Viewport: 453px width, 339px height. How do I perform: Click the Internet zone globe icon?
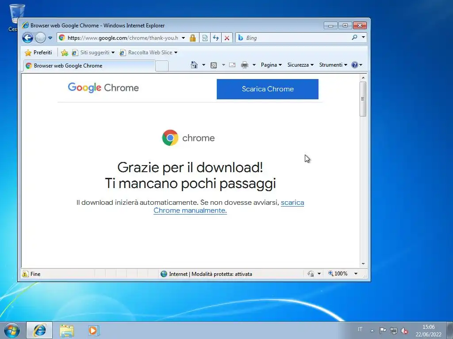point(164,274)
